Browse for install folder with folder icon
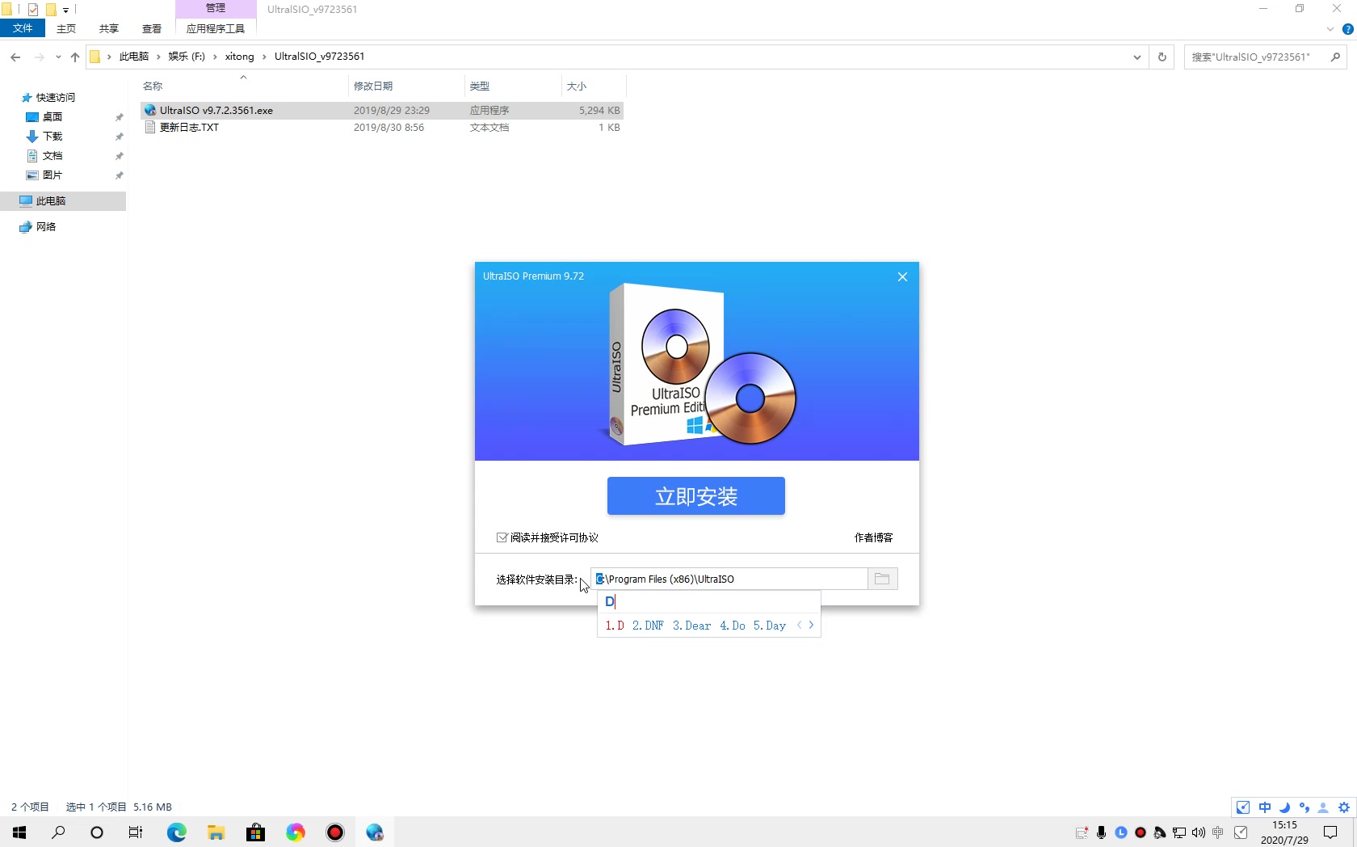This screenshot has height=847, width=1357. (882, 579)
